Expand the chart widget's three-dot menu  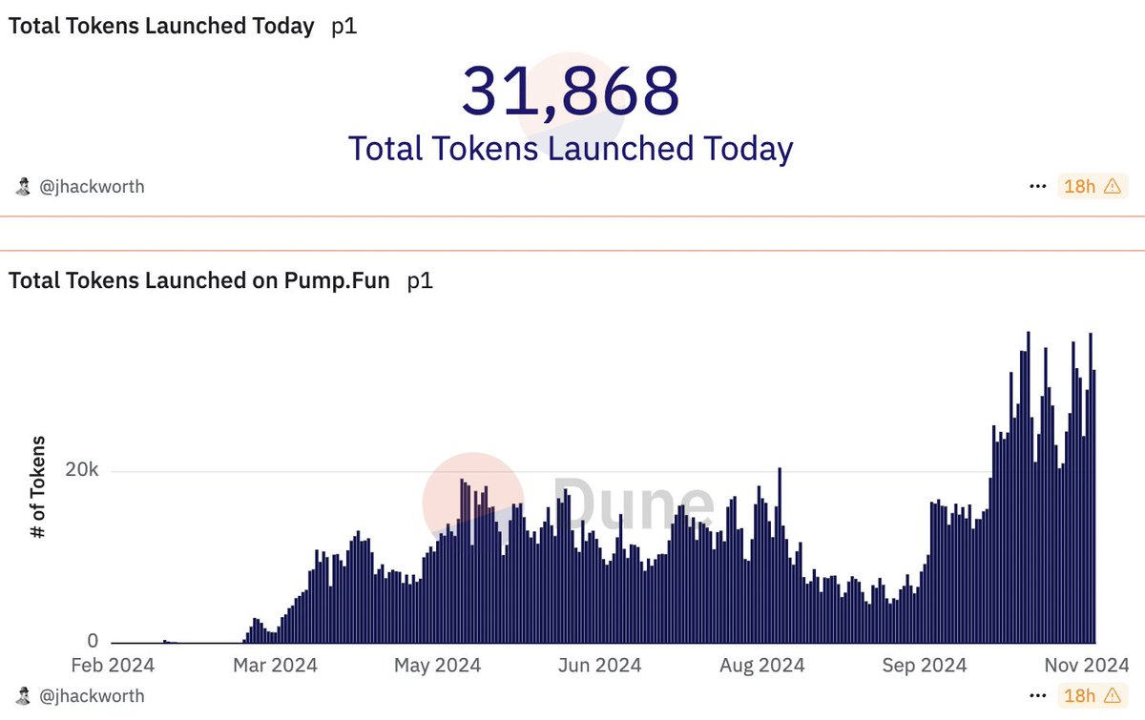(1036, 694)
